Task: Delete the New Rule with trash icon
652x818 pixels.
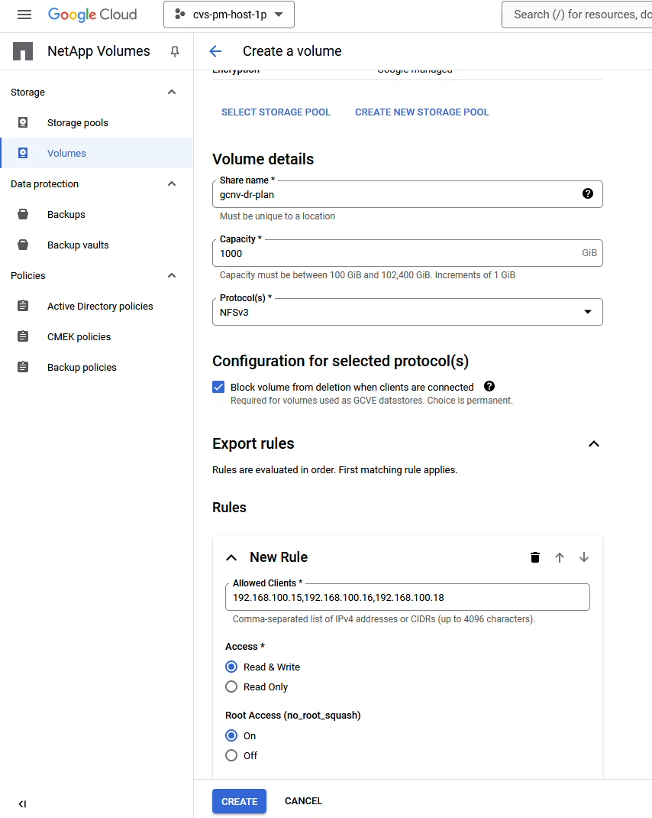Action: (535, 557)
